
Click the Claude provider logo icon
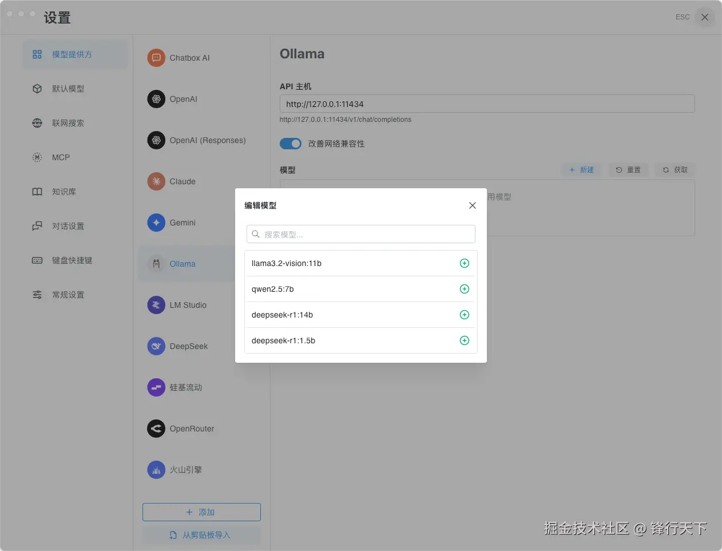156,181
